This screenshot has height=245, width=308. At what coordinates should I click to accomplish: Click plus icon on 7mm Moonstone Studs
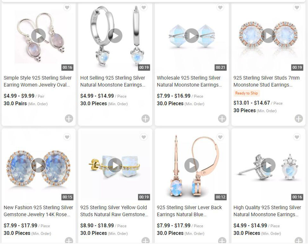(299, 118)
